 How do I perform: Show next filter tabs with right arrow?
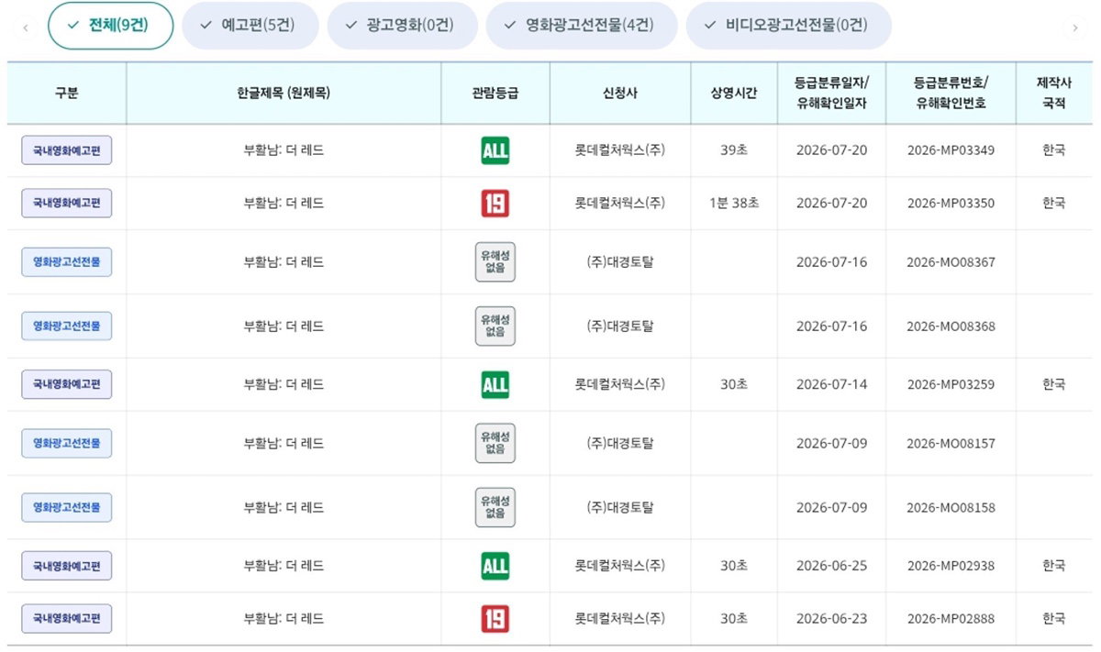pyautogui.click(x=1075, y=28)
